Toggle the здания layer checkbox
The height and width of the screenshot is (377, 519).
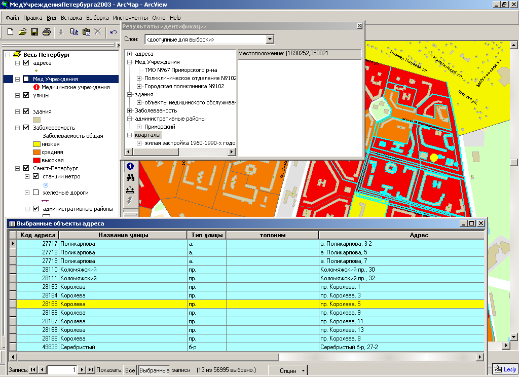click(x=26, y=111)
